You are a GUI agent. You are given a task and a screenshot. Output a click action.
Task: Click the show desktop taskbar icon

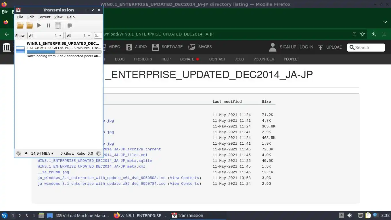pos(50,215)
